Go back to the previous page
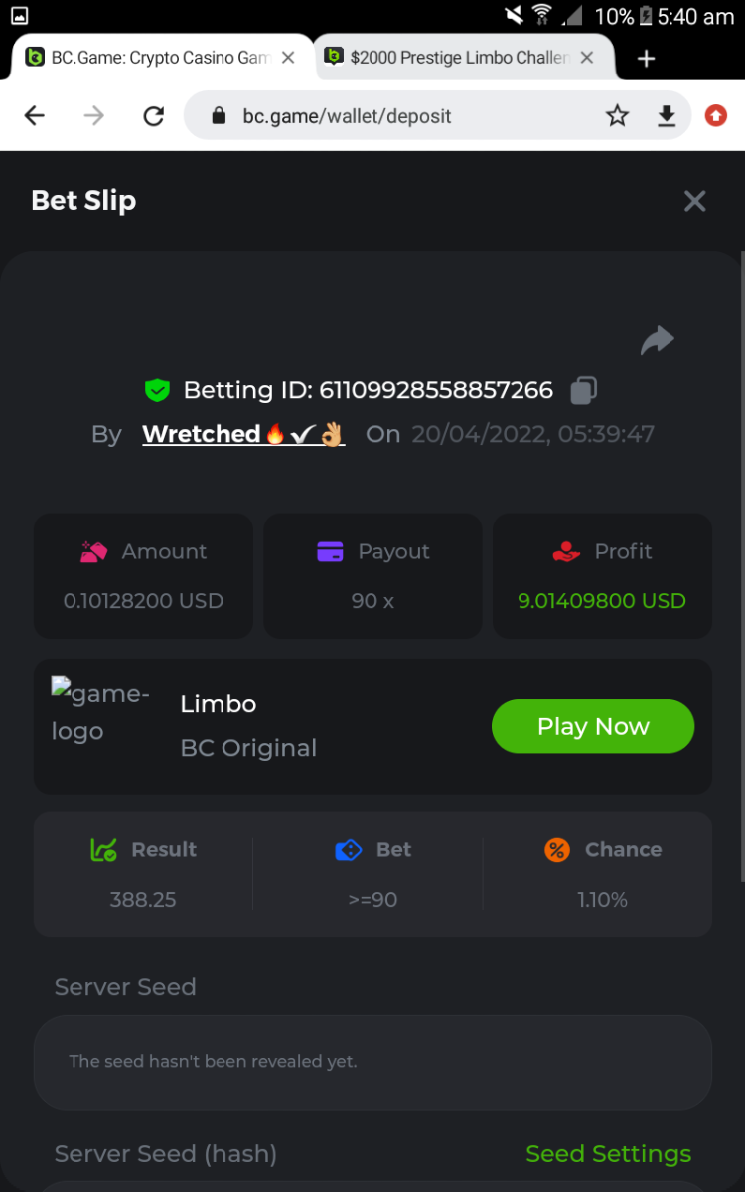This screenshot has height=1192, width=745. (35, 116)
